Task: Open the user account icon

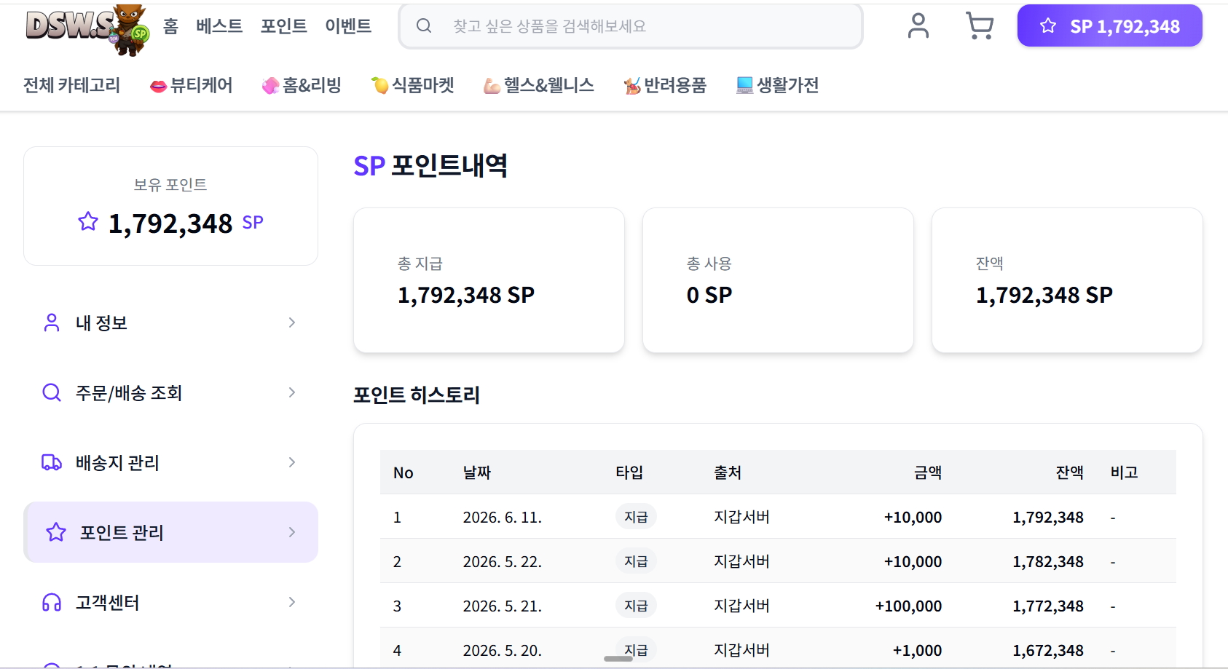Action: pyautogui.click(x=918, y=26)
